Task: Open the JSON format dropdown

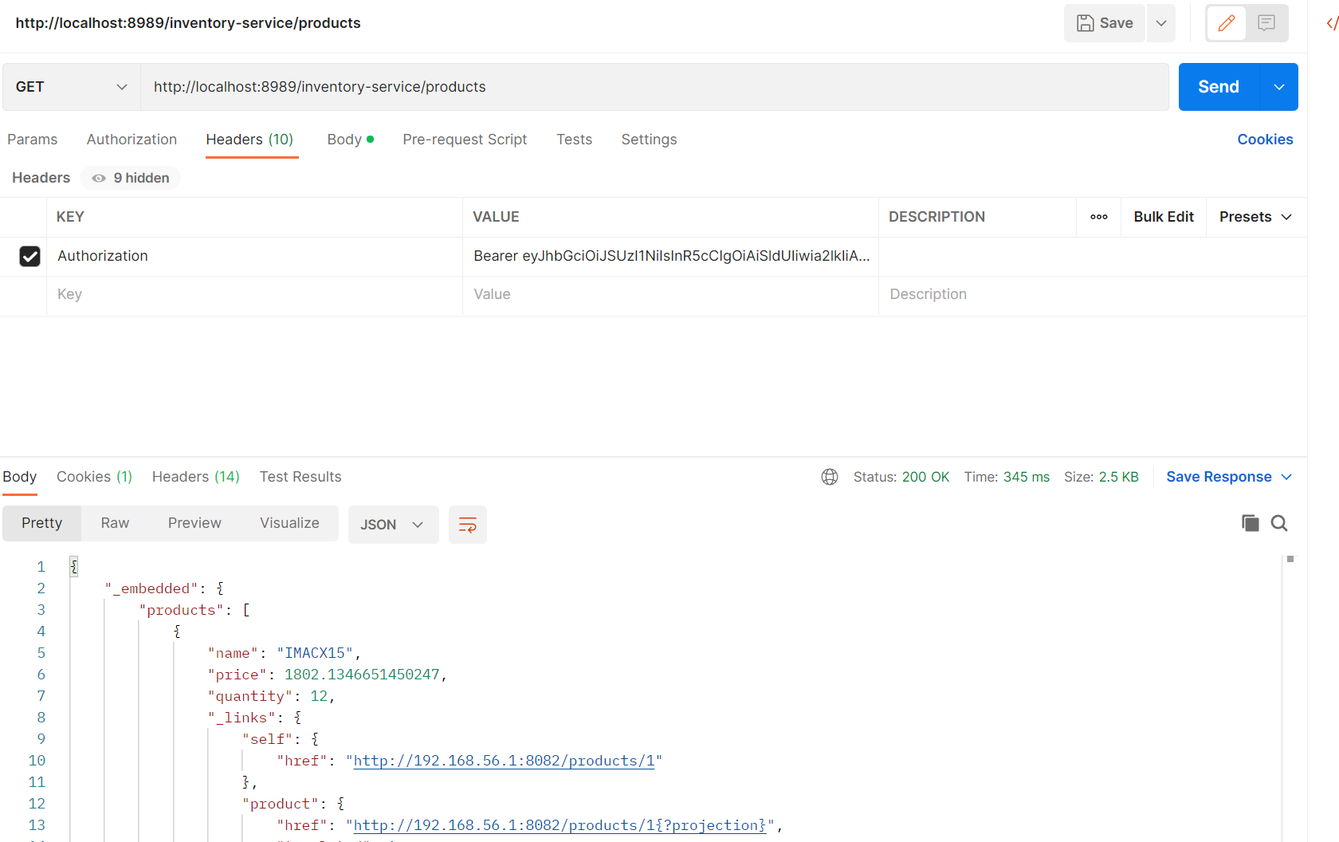Action: pos(393,525)
